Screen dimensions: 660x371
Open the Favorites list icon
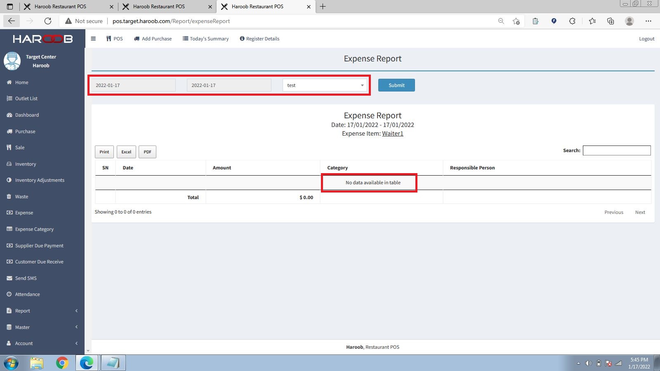pyautogui.click(x=592, y=21)
